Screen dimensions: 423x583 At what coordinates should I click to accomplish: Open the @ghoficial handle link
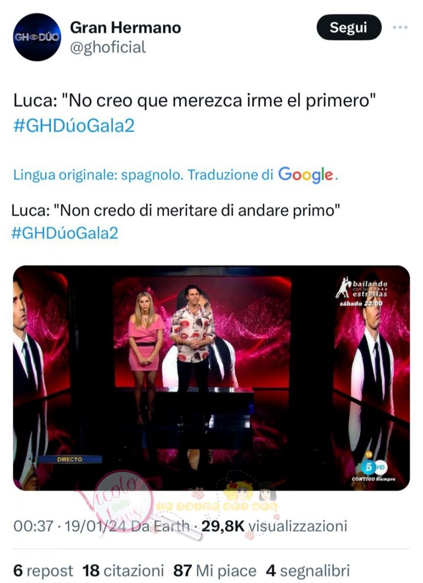click(108, 47)
